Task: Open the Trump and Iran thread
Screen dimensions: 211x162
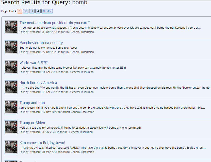Action: pos(32,103)
